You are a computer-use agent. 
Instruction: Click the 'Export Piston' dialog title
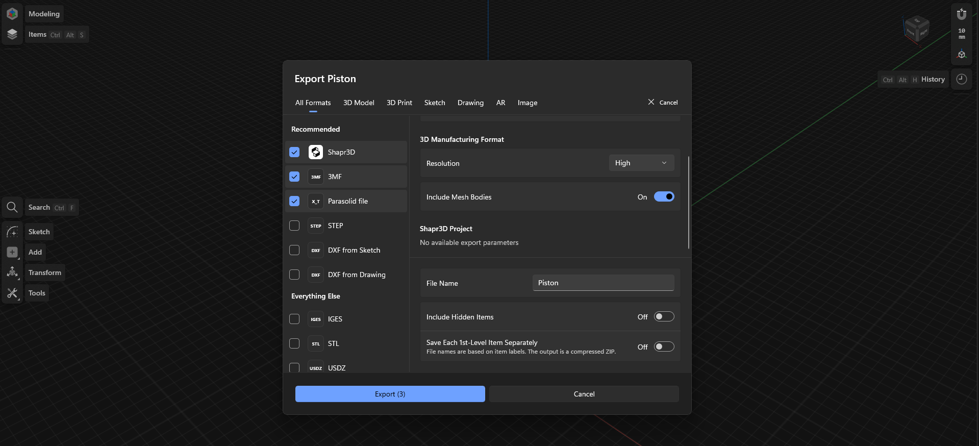click(325, 79)
